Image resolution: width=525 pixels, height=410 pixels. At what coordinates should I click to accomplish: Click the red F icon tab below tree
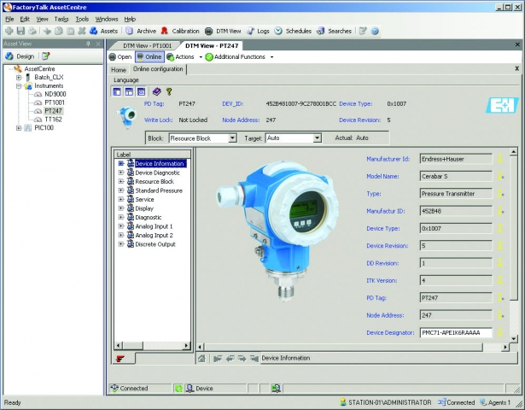[120, 359]
